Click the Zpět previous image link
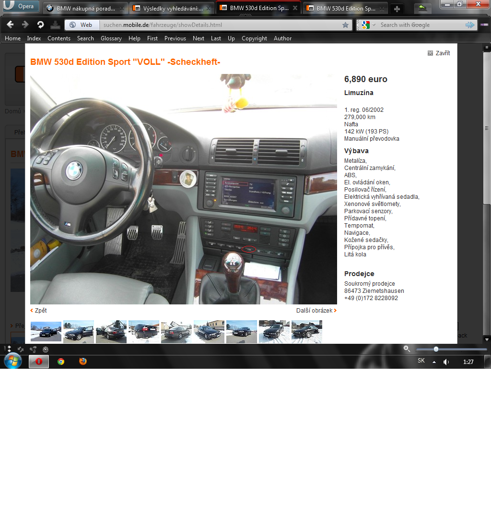The image size is (491, 532). coord(38,311)
